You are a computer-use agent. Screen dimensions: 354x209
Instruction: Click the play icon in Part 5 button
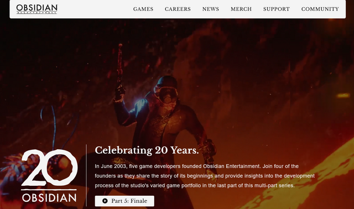(x=105, y=201)
